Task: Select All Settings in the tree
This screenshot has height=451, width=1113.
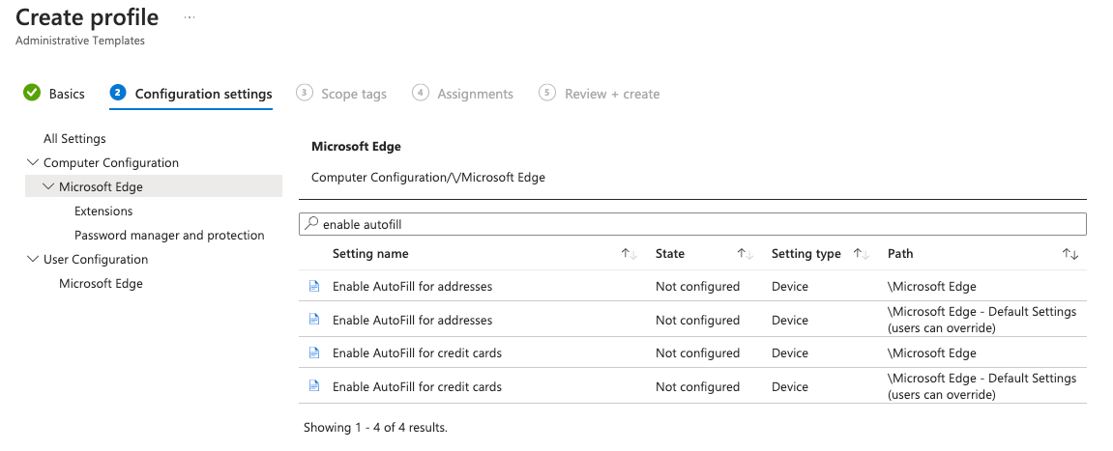Action: point(74,139)
